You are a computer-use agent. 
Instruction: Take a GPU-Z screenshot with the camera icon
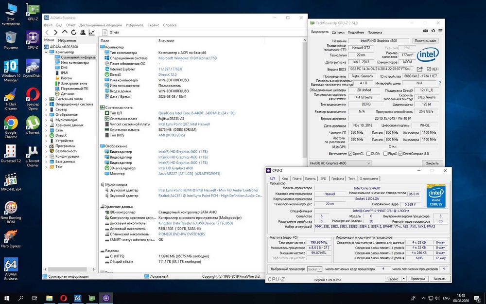[x=426, y=31]
